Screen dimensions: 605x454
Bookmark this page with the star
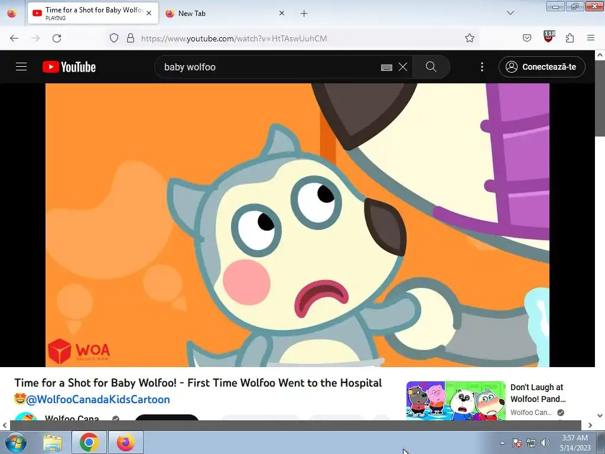pyautogui.click(x=470, y=38)
